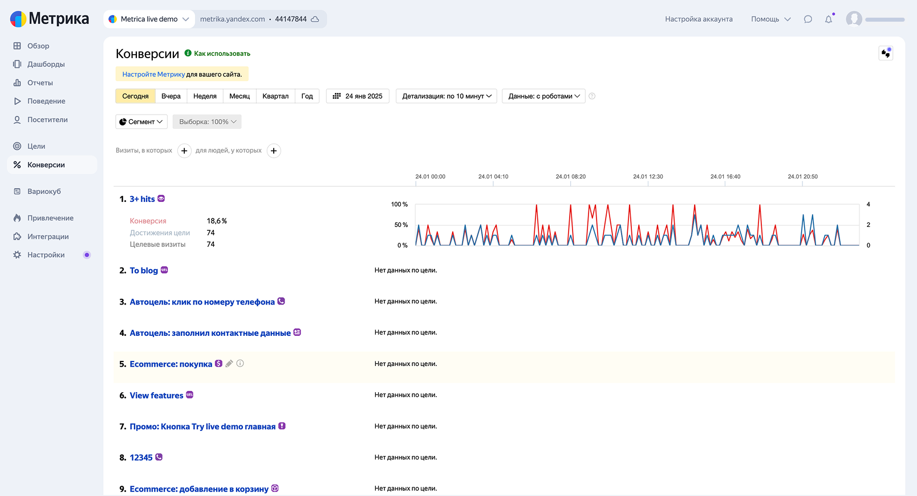Screen dimensions: 917x496
Task: Expand the Детализация: по 10 минут dropdown
Action: (x=447, y=96)
